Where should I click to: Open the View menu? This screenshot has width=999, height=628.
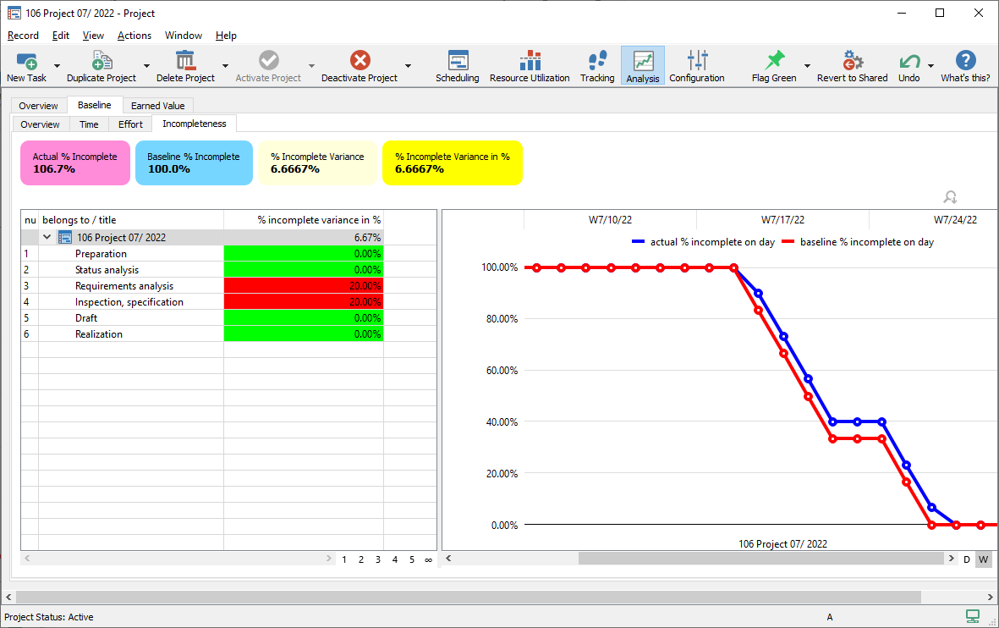[x=93, y=36]
